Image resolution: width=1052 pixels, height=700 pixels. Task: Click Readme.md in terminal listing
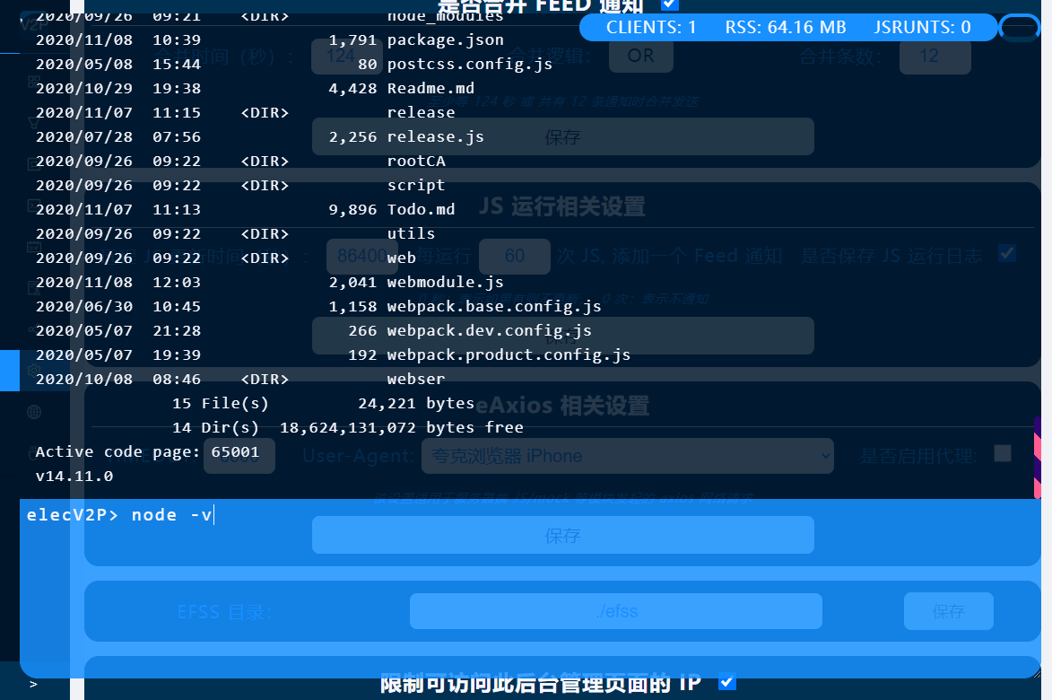[430, 89]
